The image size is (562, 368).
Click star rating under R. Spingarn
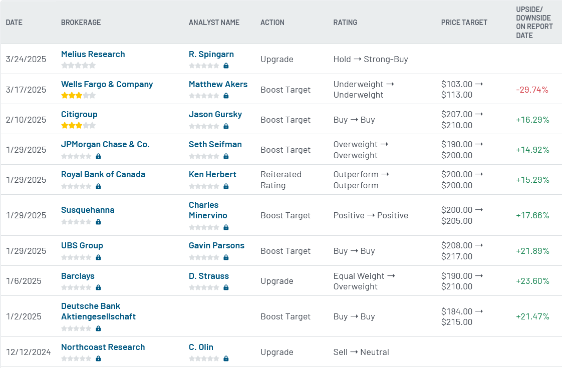pos(204,66)
